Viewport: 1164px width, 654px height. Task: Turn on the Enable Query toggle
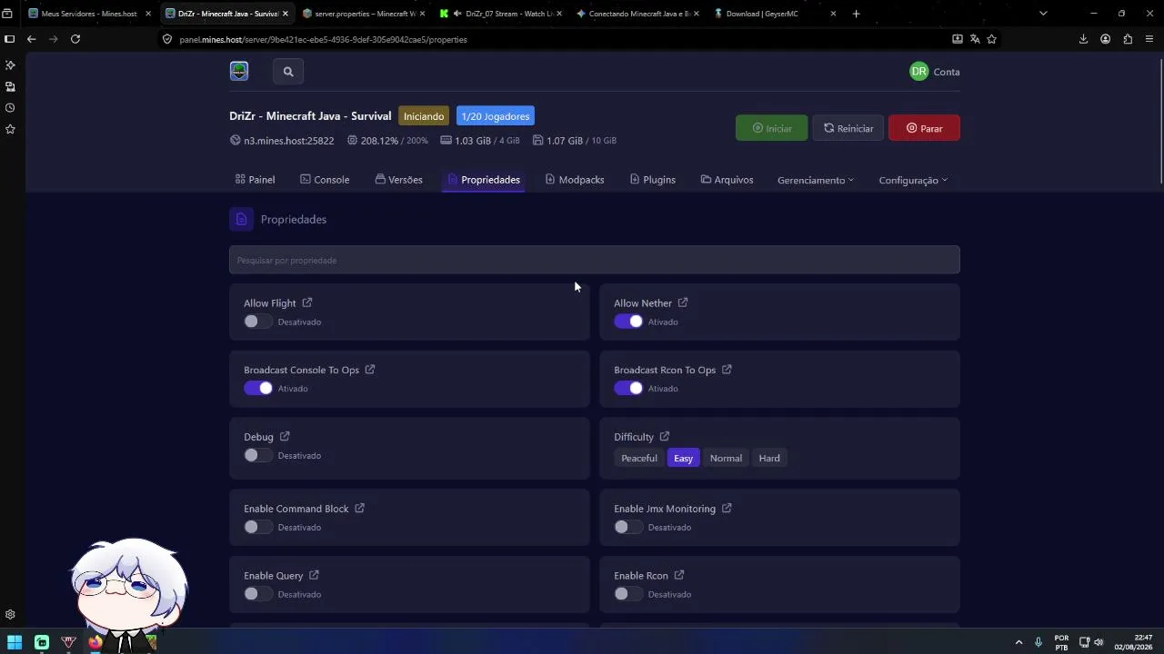pos(258,594)
